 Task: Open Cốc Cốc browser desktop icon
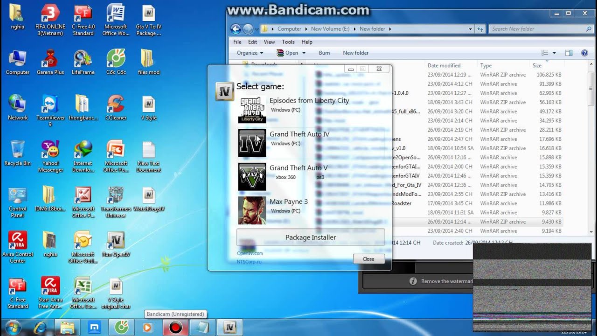pos(116,62)
